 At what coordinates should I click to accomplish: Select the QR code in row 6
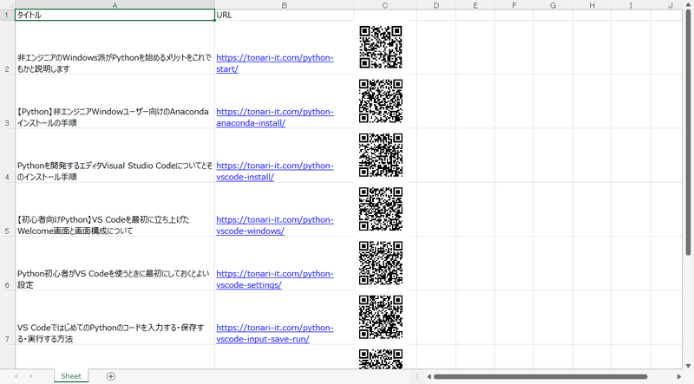pos(381,264)
